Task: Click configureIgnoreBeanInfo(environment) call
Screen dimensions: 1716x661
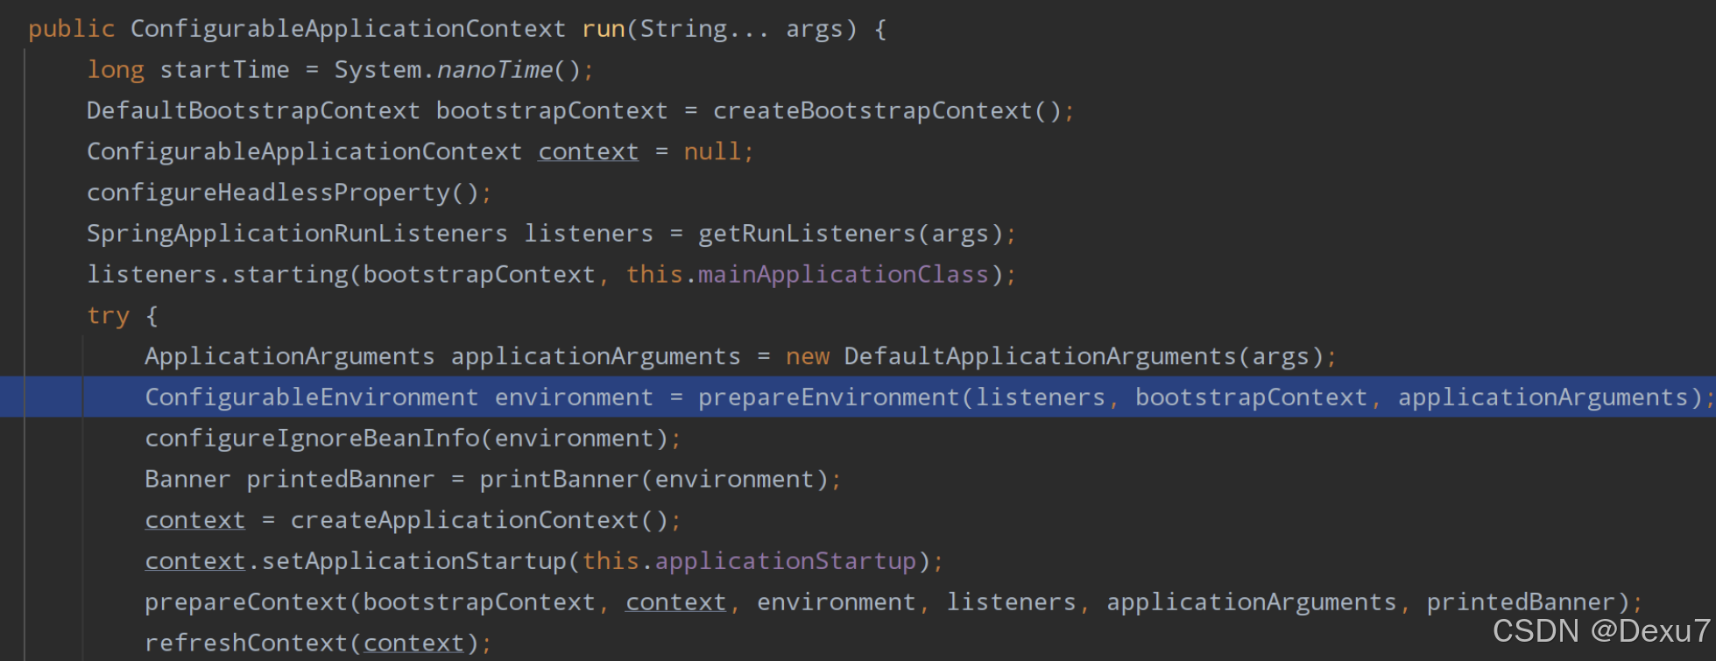Action: click(406, 439)
